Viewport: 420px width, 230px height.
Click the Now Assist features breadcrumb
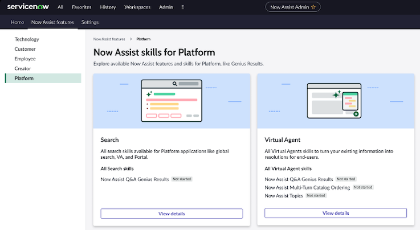click(109, 39)
